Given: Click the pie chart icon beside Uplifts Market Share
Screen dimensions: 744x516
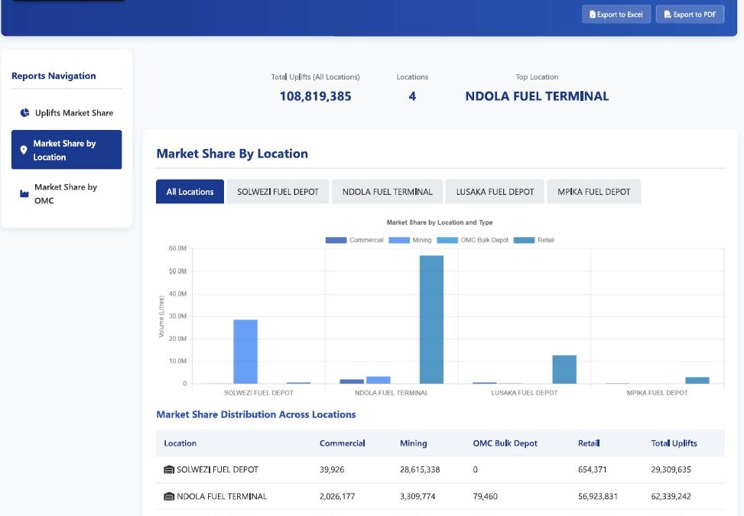Looking at the screenshot, I should (24, 113).
